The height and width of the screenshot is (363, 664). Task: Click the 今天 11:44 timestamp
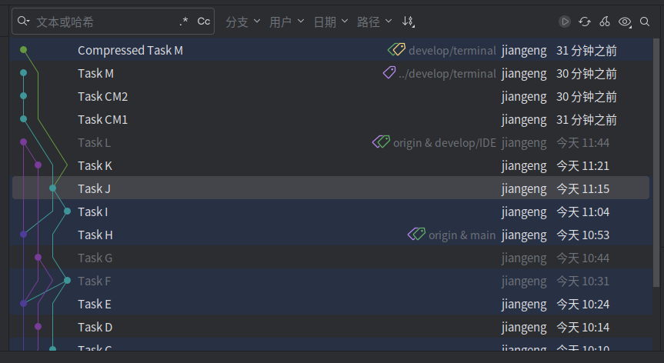[583, 142]
